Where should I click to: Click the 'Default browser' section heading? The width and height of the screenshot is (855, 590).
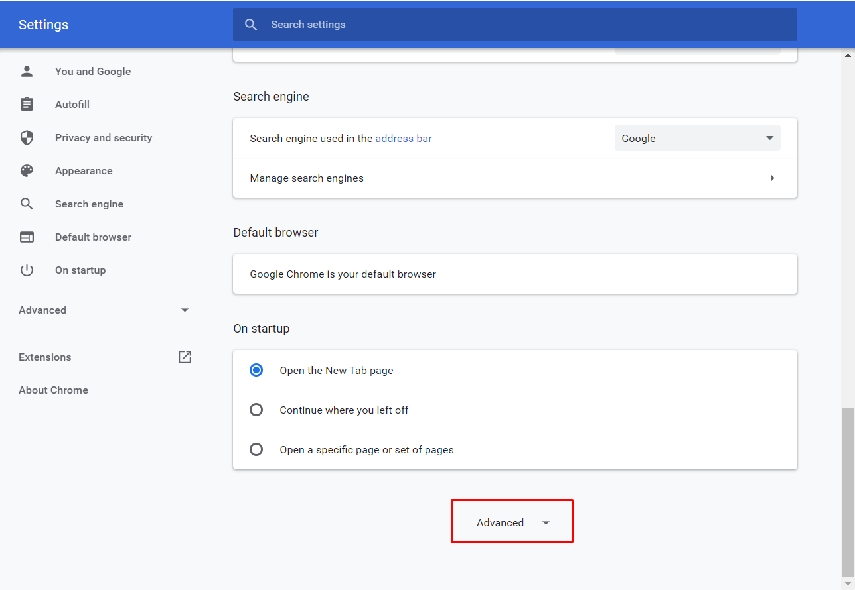pyautogui.click(x=275, y=232)
